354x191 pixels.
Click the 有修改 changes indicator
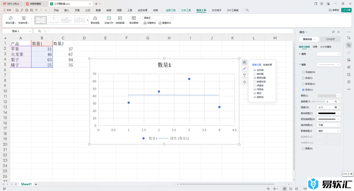click(334, 10)
